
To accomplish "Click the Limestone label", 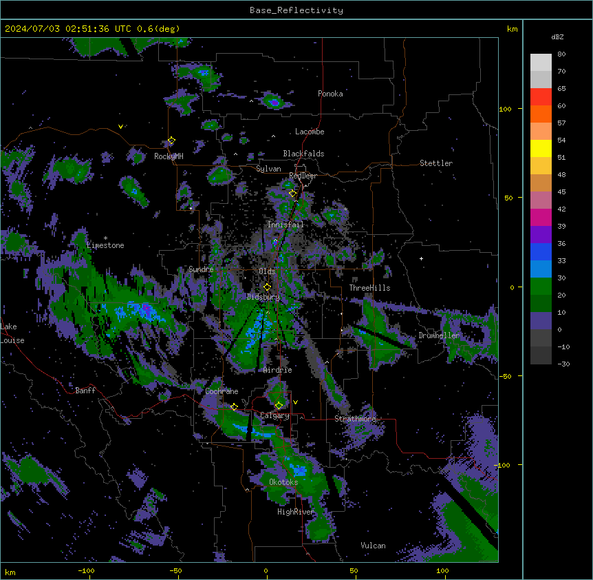I will 105,245.
